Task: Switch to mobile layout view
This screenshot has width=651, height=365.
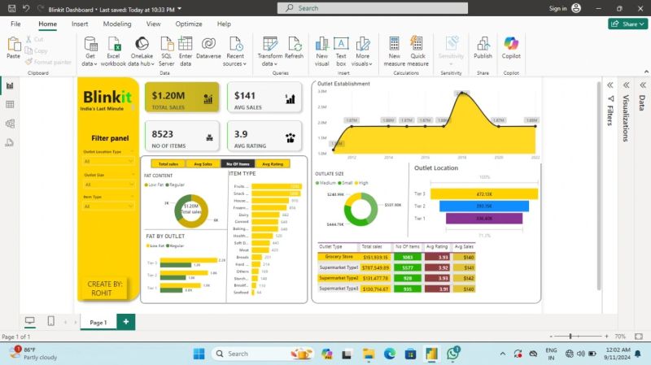Action: click(51, 322)
